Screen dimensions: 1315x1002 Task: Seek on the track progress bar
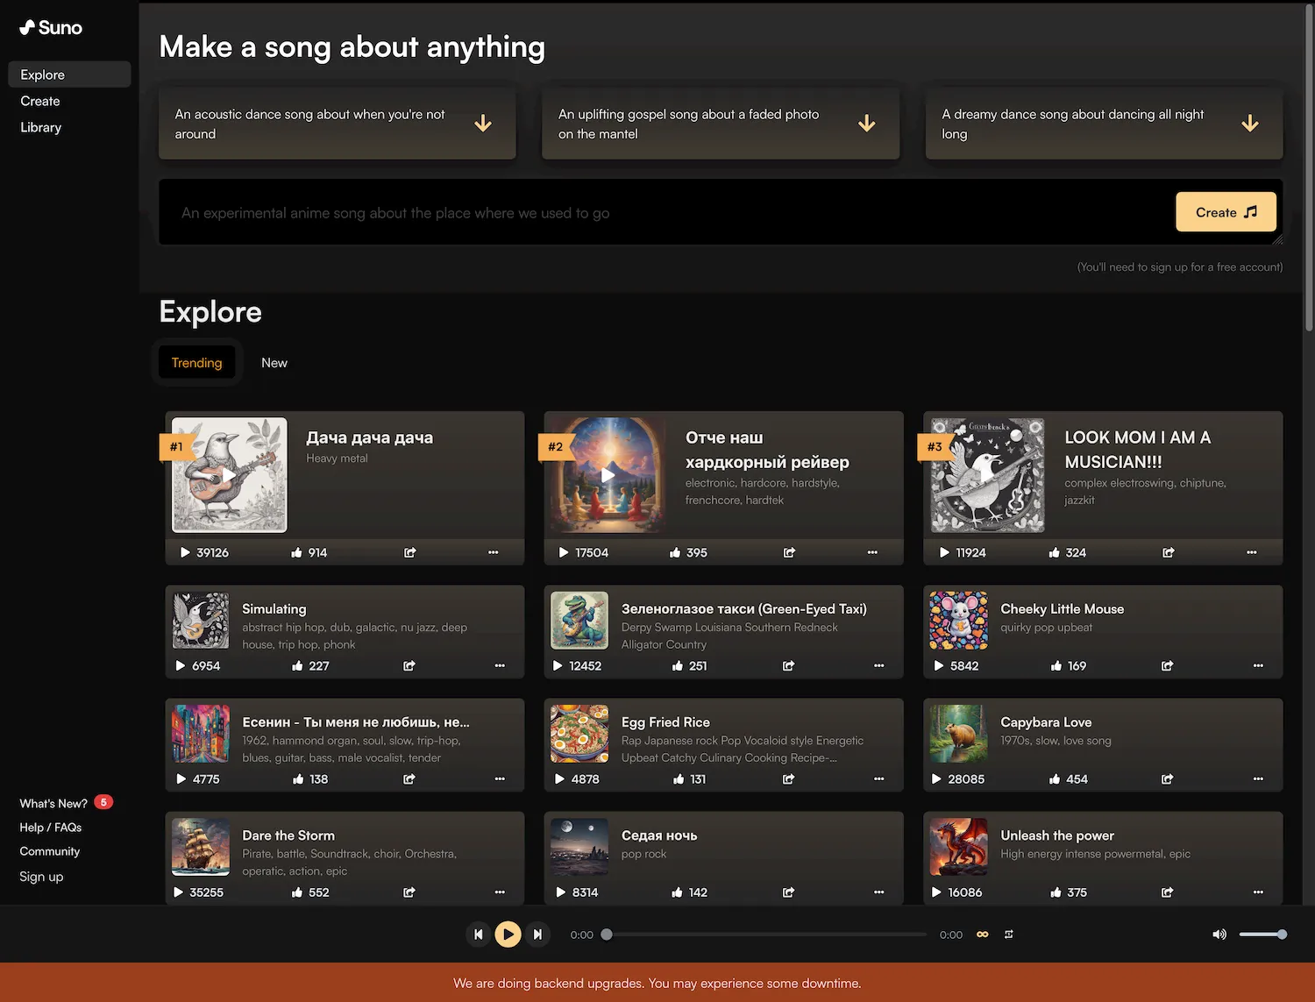click(x=765, y=934)
